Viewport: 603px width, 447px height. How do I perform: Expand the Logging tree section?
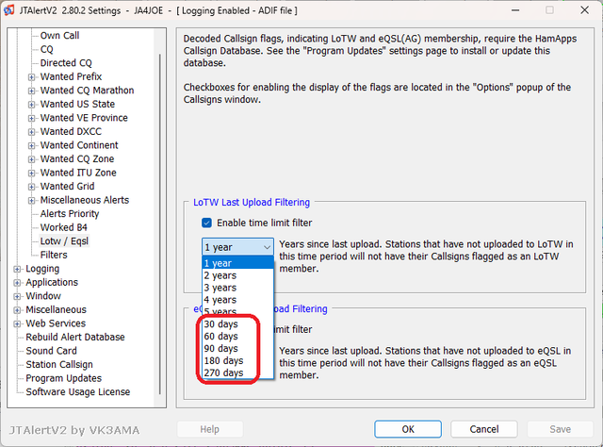(x=17, y=269)
